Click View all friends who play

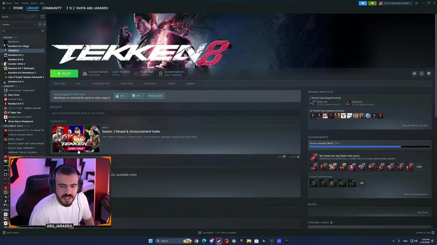[415, 126]
